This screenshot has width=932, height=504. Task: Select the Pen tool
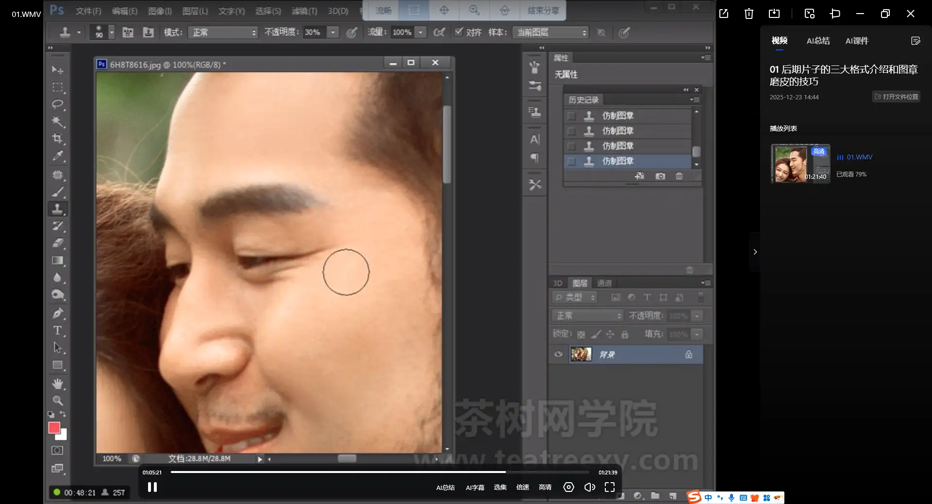pos(57,313)
